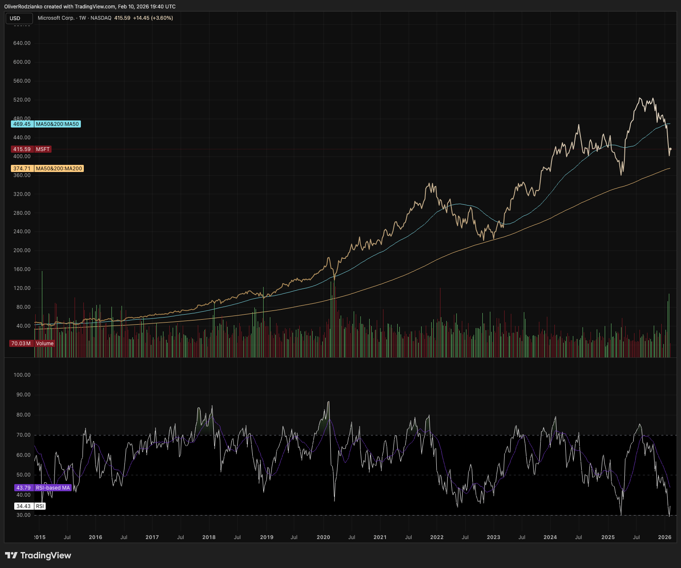
Task: Select the MA50&200:MA50 indicator label
Action: click(x=57, y=124)
